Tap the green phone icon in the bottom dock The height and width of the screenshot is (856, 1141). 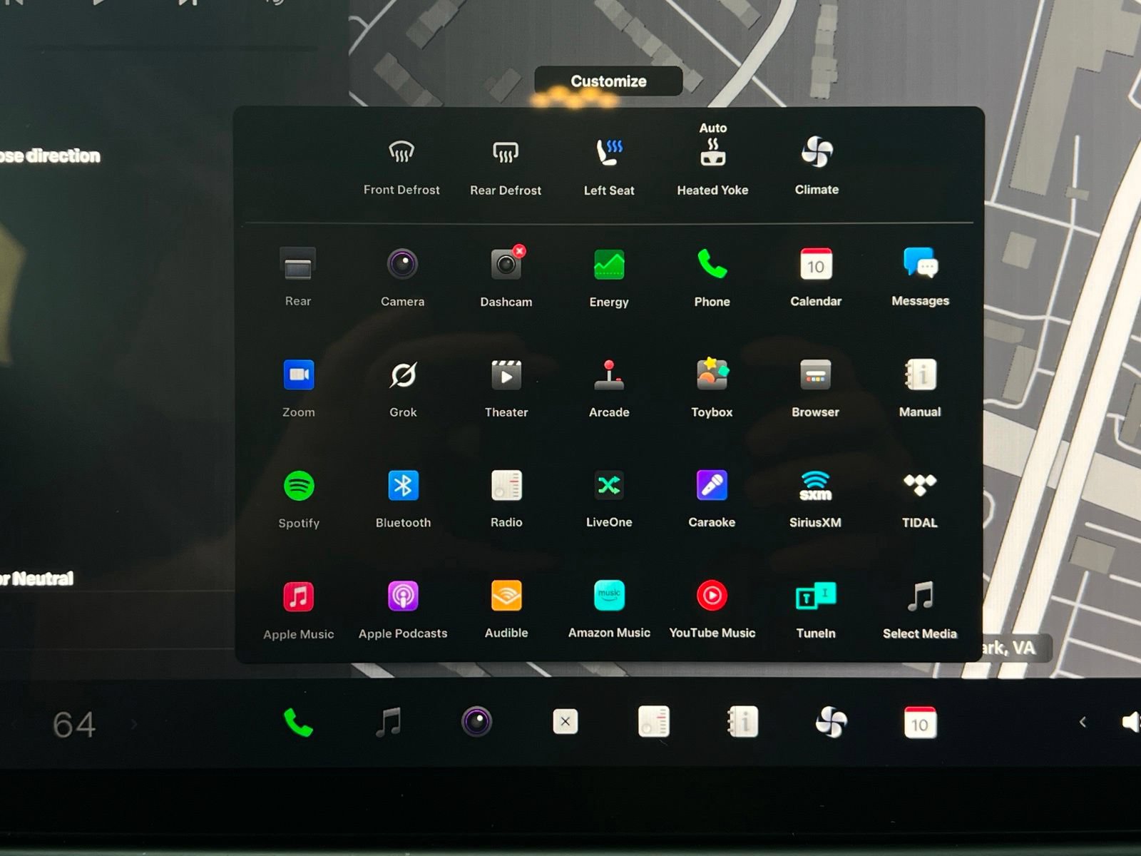298,723
